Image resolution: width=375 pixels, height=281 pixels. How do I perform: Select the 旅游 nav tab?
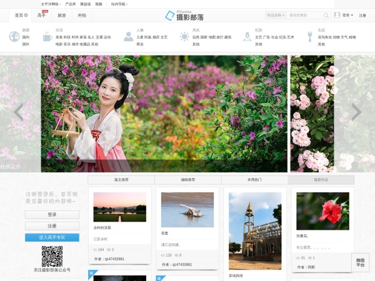click(x=62, y=15)
